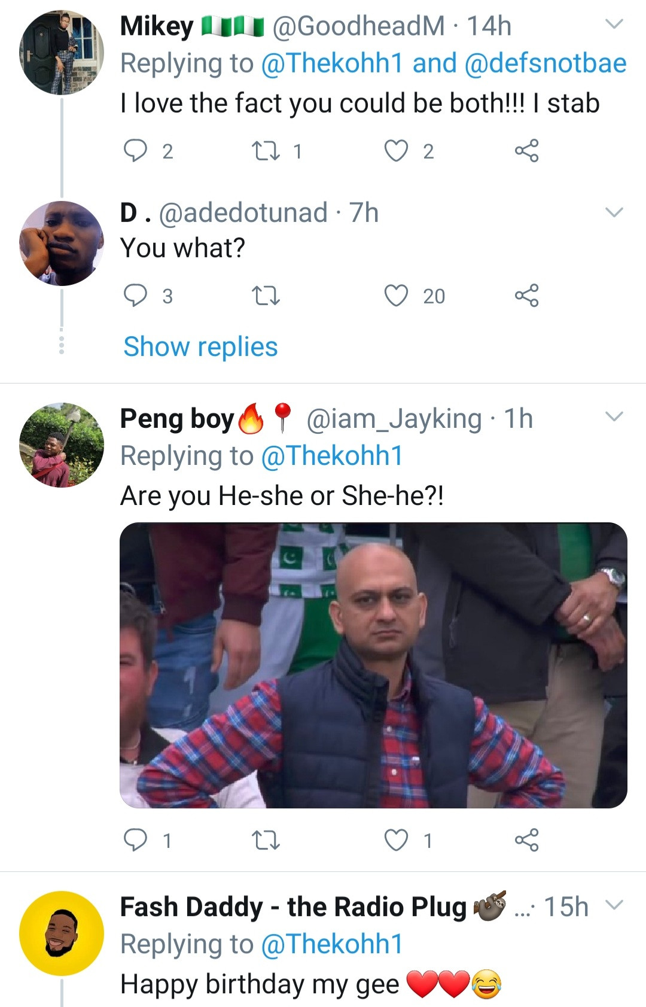This screenshot has width=646, height=1007.
Task: Reply to Mikey's tweet
Action: pos(135,151)
